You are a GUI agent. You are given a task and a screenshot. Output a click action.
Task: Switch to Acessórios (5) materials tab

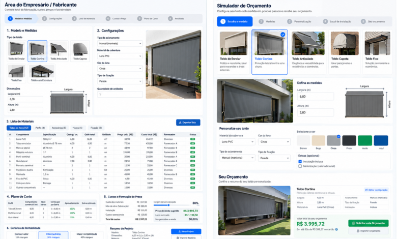(x=59, y=128)
